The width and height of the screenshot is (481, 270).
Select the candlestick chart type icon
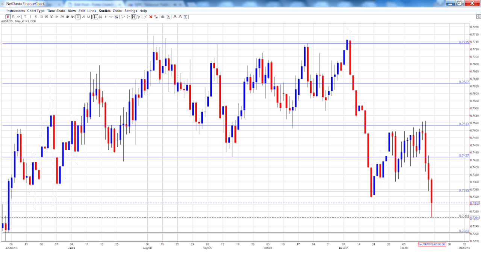8,17
